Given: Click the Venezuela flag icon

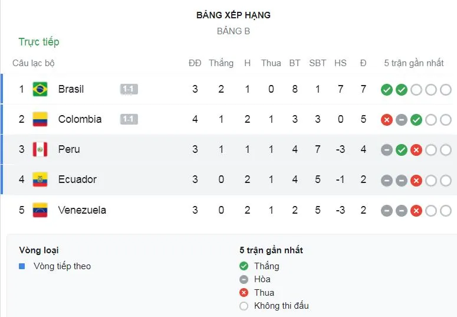Looking at the screenshot, I should (x=40, y=210).
